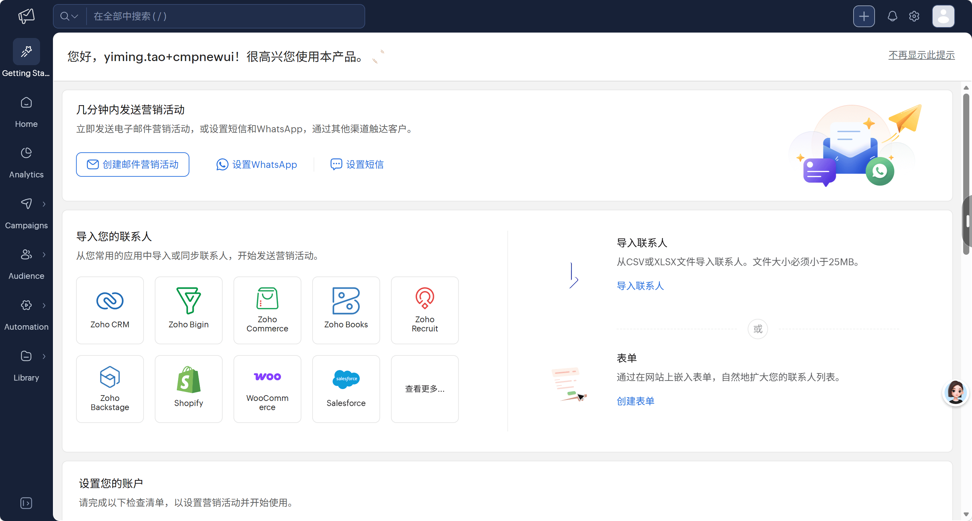972x521 pixels.
Task: Go to Home in the sidebar
Action: [26, 112]
